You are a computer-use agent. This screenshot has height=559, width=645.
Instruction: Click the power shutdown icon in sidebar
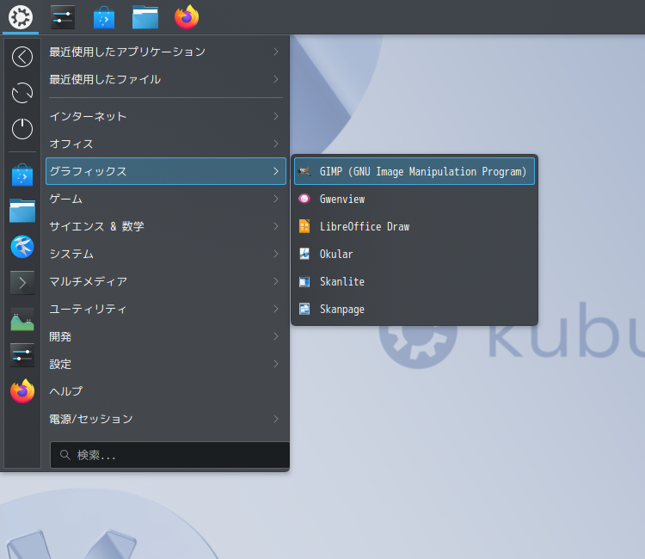click(22, 129)
